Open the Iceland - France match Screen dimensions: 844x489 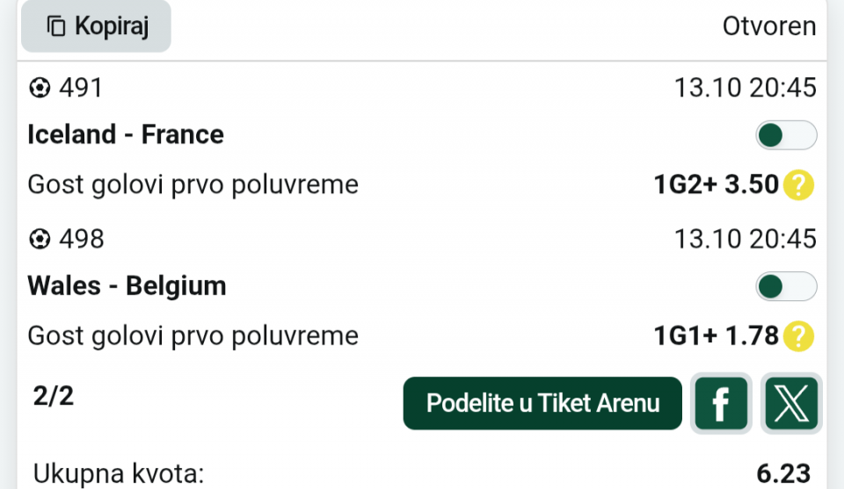[x=126, y=134]
